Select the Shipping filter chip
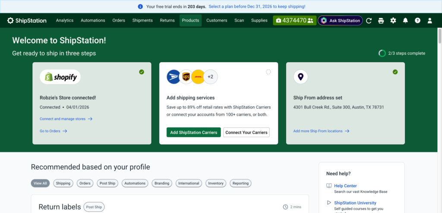The image size is (442, 213). tap(63, 183)
